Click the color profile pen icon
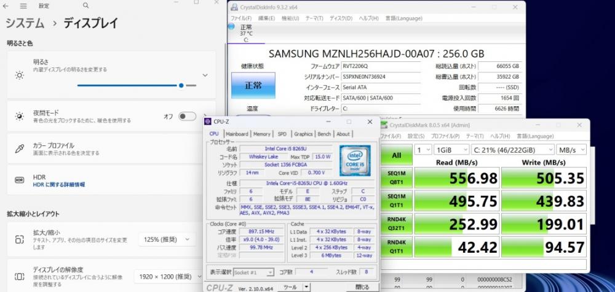615x292 pixels. (x=19, y=148)
